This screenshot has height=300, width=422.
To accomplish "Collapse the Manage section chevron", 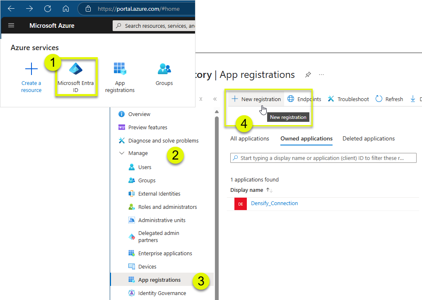I will tap(122, 153).
